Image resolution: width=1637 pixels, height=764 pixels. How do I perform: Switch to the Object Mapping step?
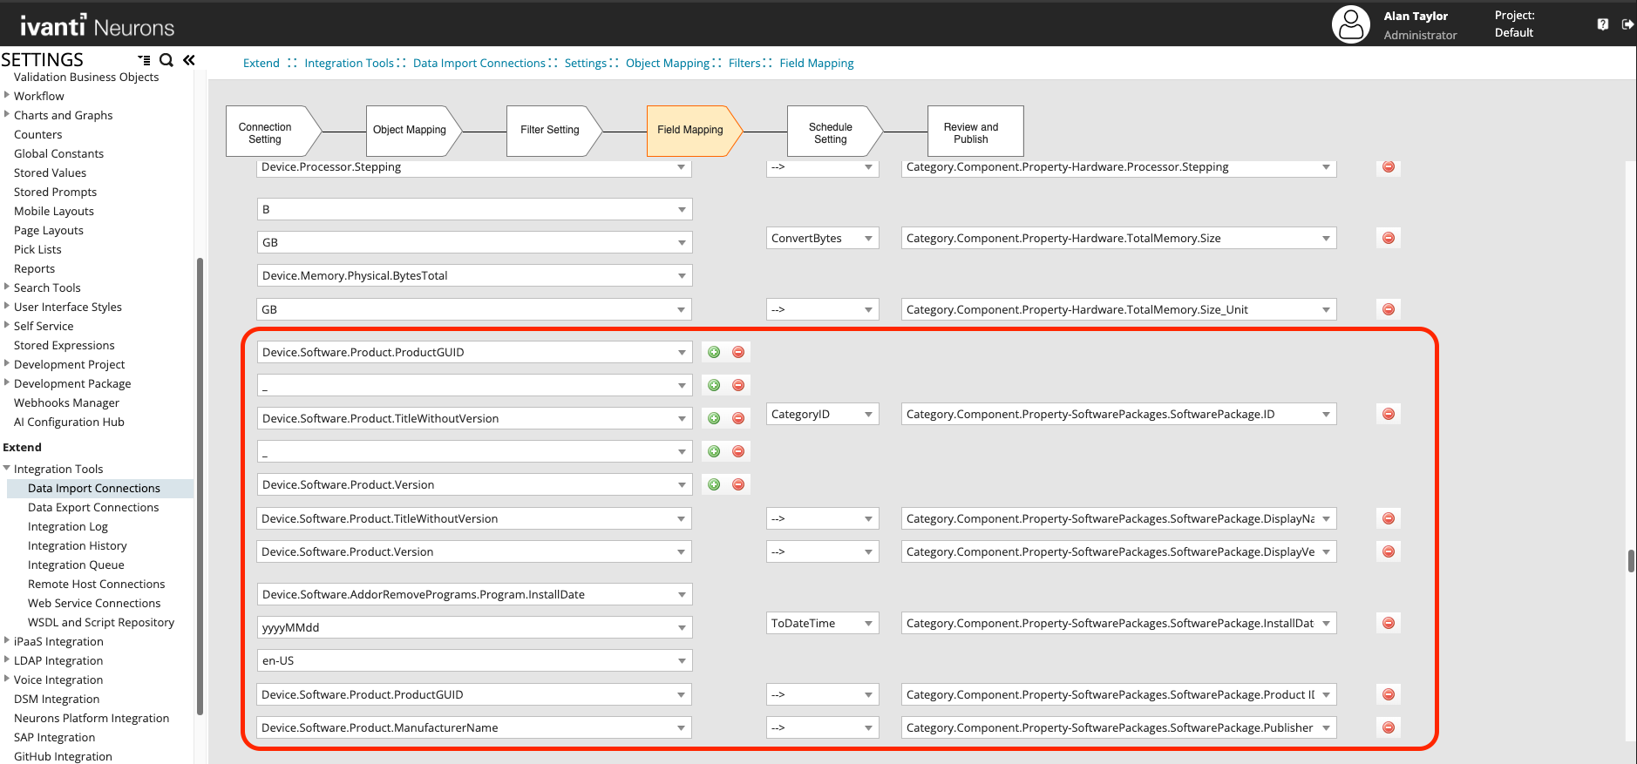[409, 130]
